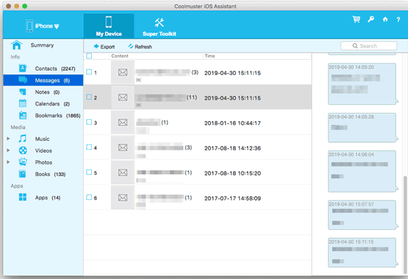Click the Refresh button
This screenshot has height=279, width=408.
[x=139, y=47]
